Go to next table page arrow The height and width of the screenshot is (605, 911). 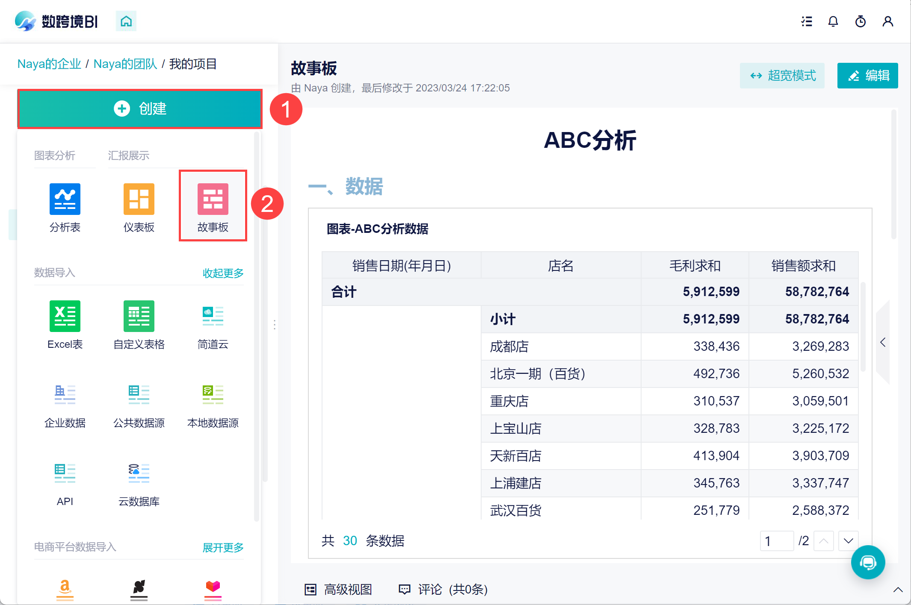point(848,541)
